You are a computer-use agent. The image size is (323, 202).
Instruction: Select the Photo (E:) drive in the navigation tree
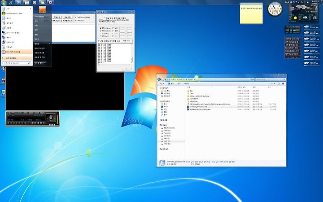click(166, 133)
